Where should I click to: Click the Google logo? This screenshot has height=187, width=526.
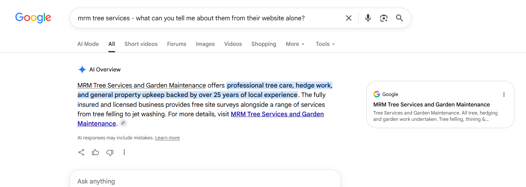click(33, 18)
